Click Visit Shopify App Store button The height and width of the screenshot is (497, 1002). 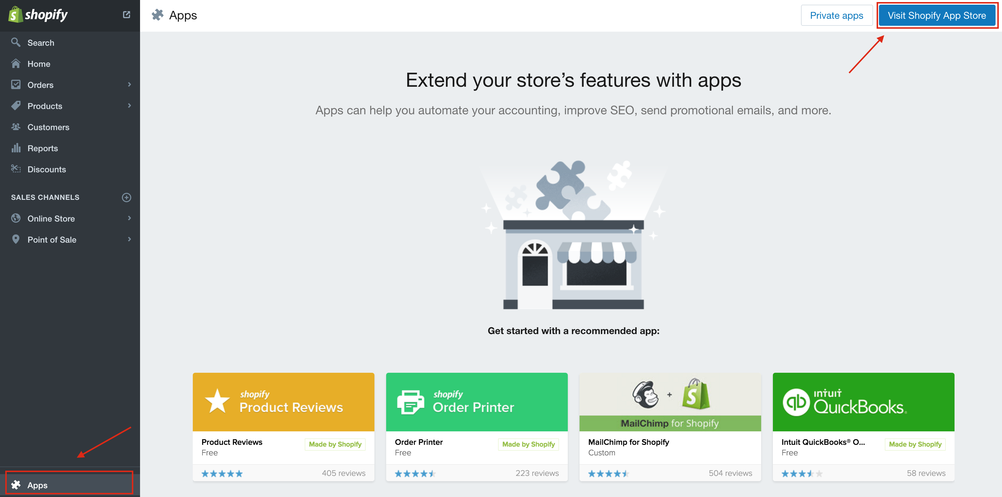tap(937, 16)
